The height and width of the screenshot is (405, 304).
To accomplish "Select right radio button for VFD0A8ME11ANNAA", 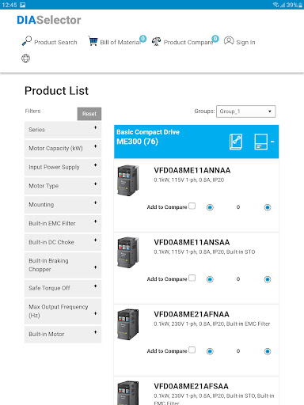I will point(268,207).
